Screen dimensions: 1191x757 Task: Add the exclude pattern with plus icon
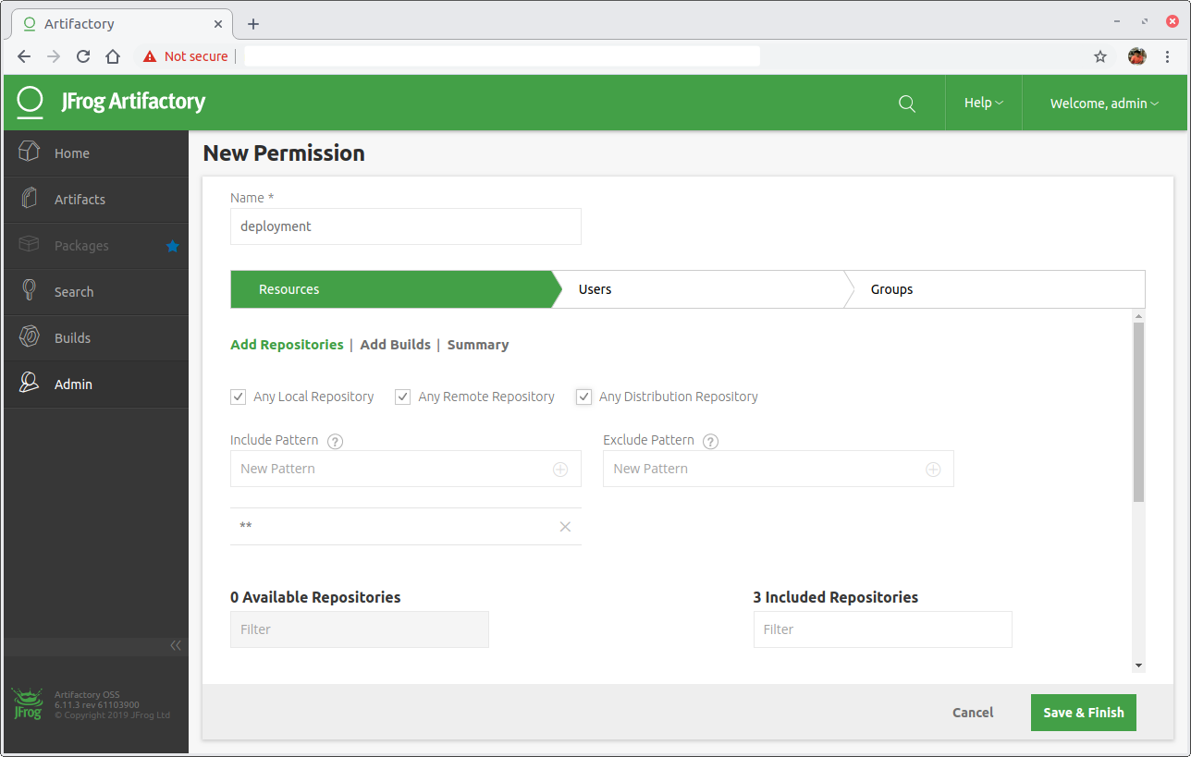click(933, 470)
